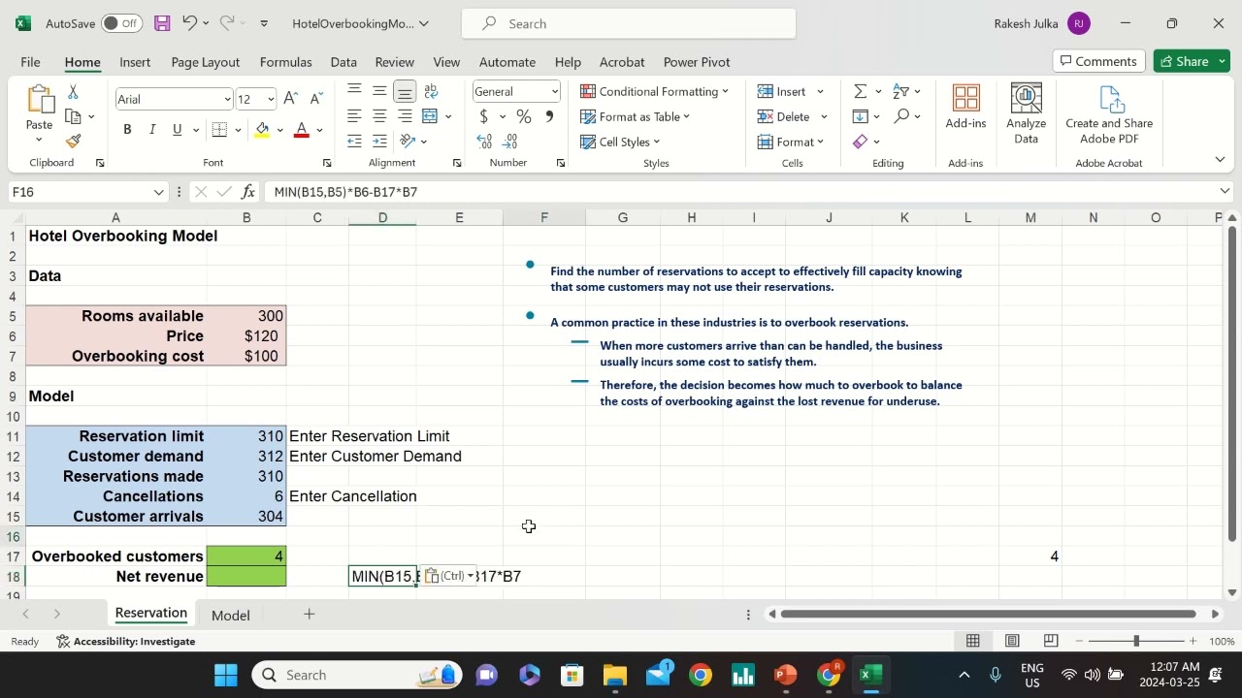Click the Format Painter brush icon
Viewport: 1242px width, 698px height.
coord(73,142)
